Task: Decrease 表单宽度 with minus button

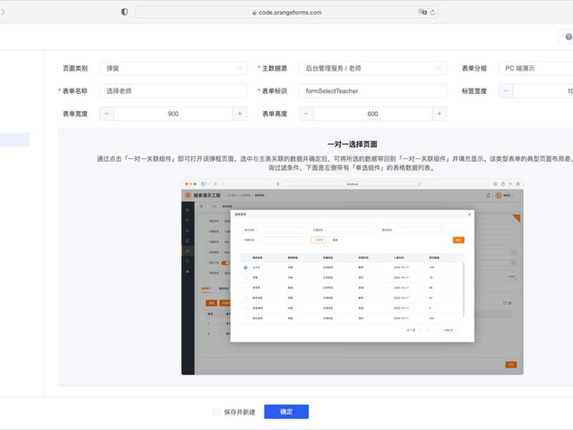Action: click(107, 114)
